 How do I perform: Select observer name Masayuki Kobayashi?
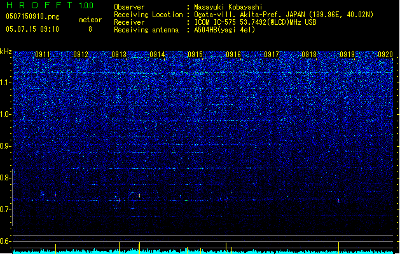228,7
